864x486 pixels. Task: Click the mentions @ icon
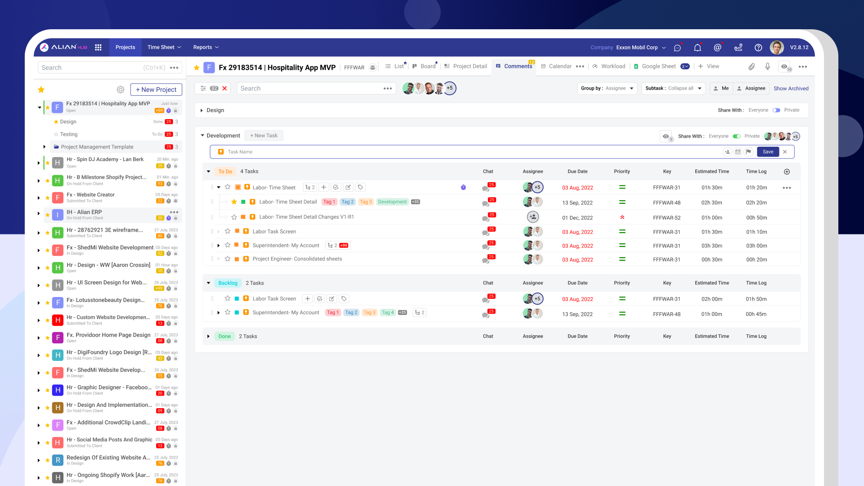pyautogui.click(x=717, y=47)
